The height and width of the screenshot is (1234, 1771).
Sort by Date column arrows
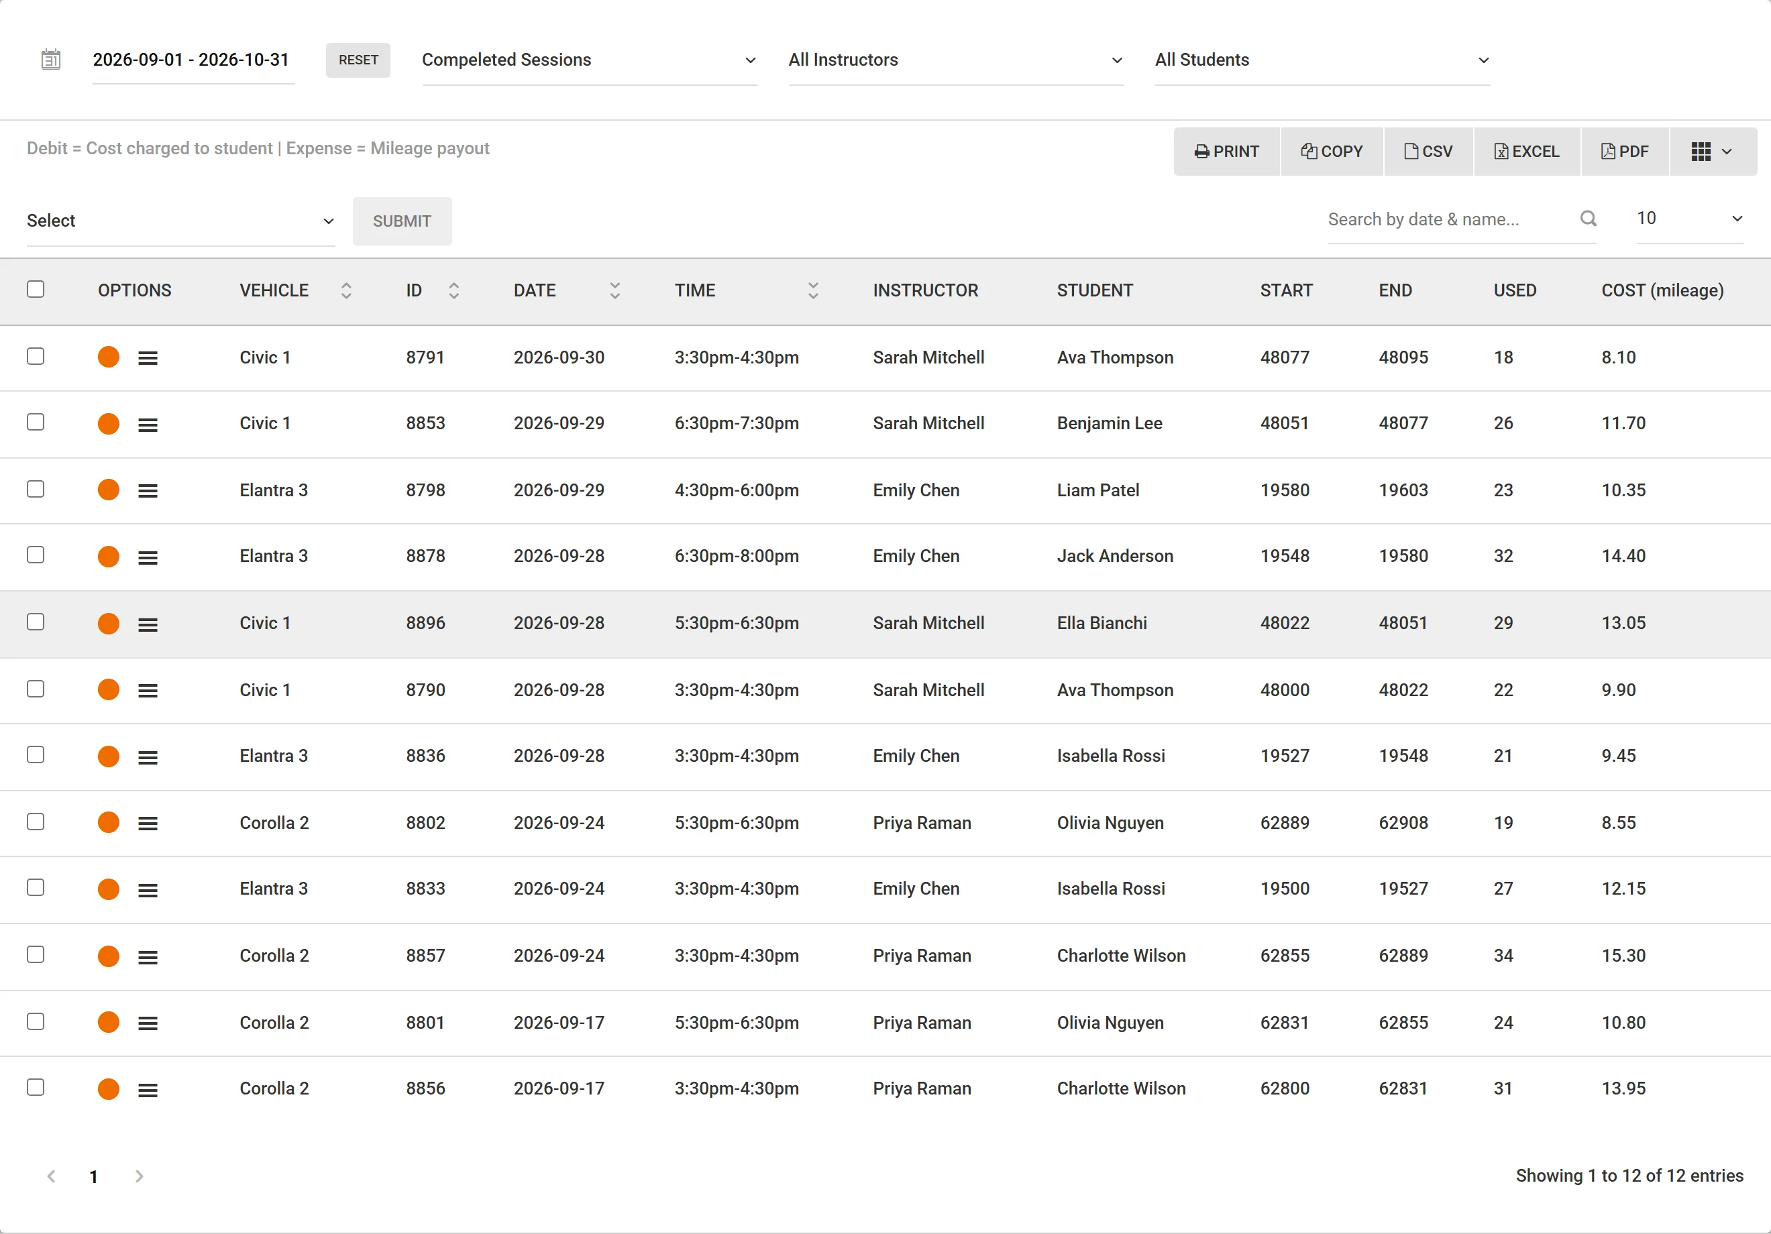point(614,291)
